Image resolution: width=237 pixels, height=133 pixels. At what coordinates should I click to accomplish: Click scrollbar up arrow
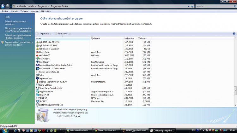click(x=235, y=38)
